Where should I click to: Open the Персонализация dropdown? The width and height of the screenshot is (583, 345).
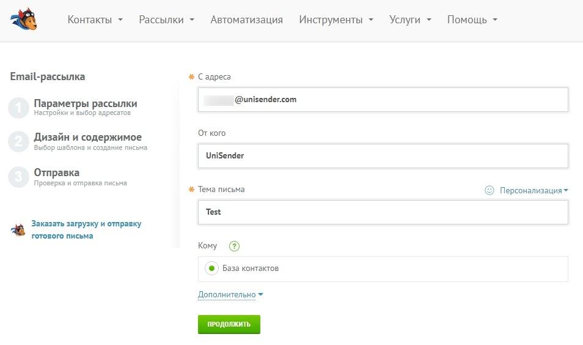(534, 190)
